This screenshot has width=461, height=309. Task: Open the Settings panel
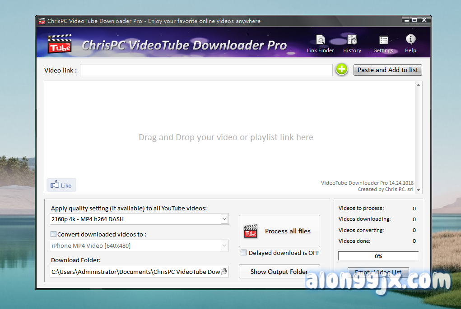pos(383,44)
